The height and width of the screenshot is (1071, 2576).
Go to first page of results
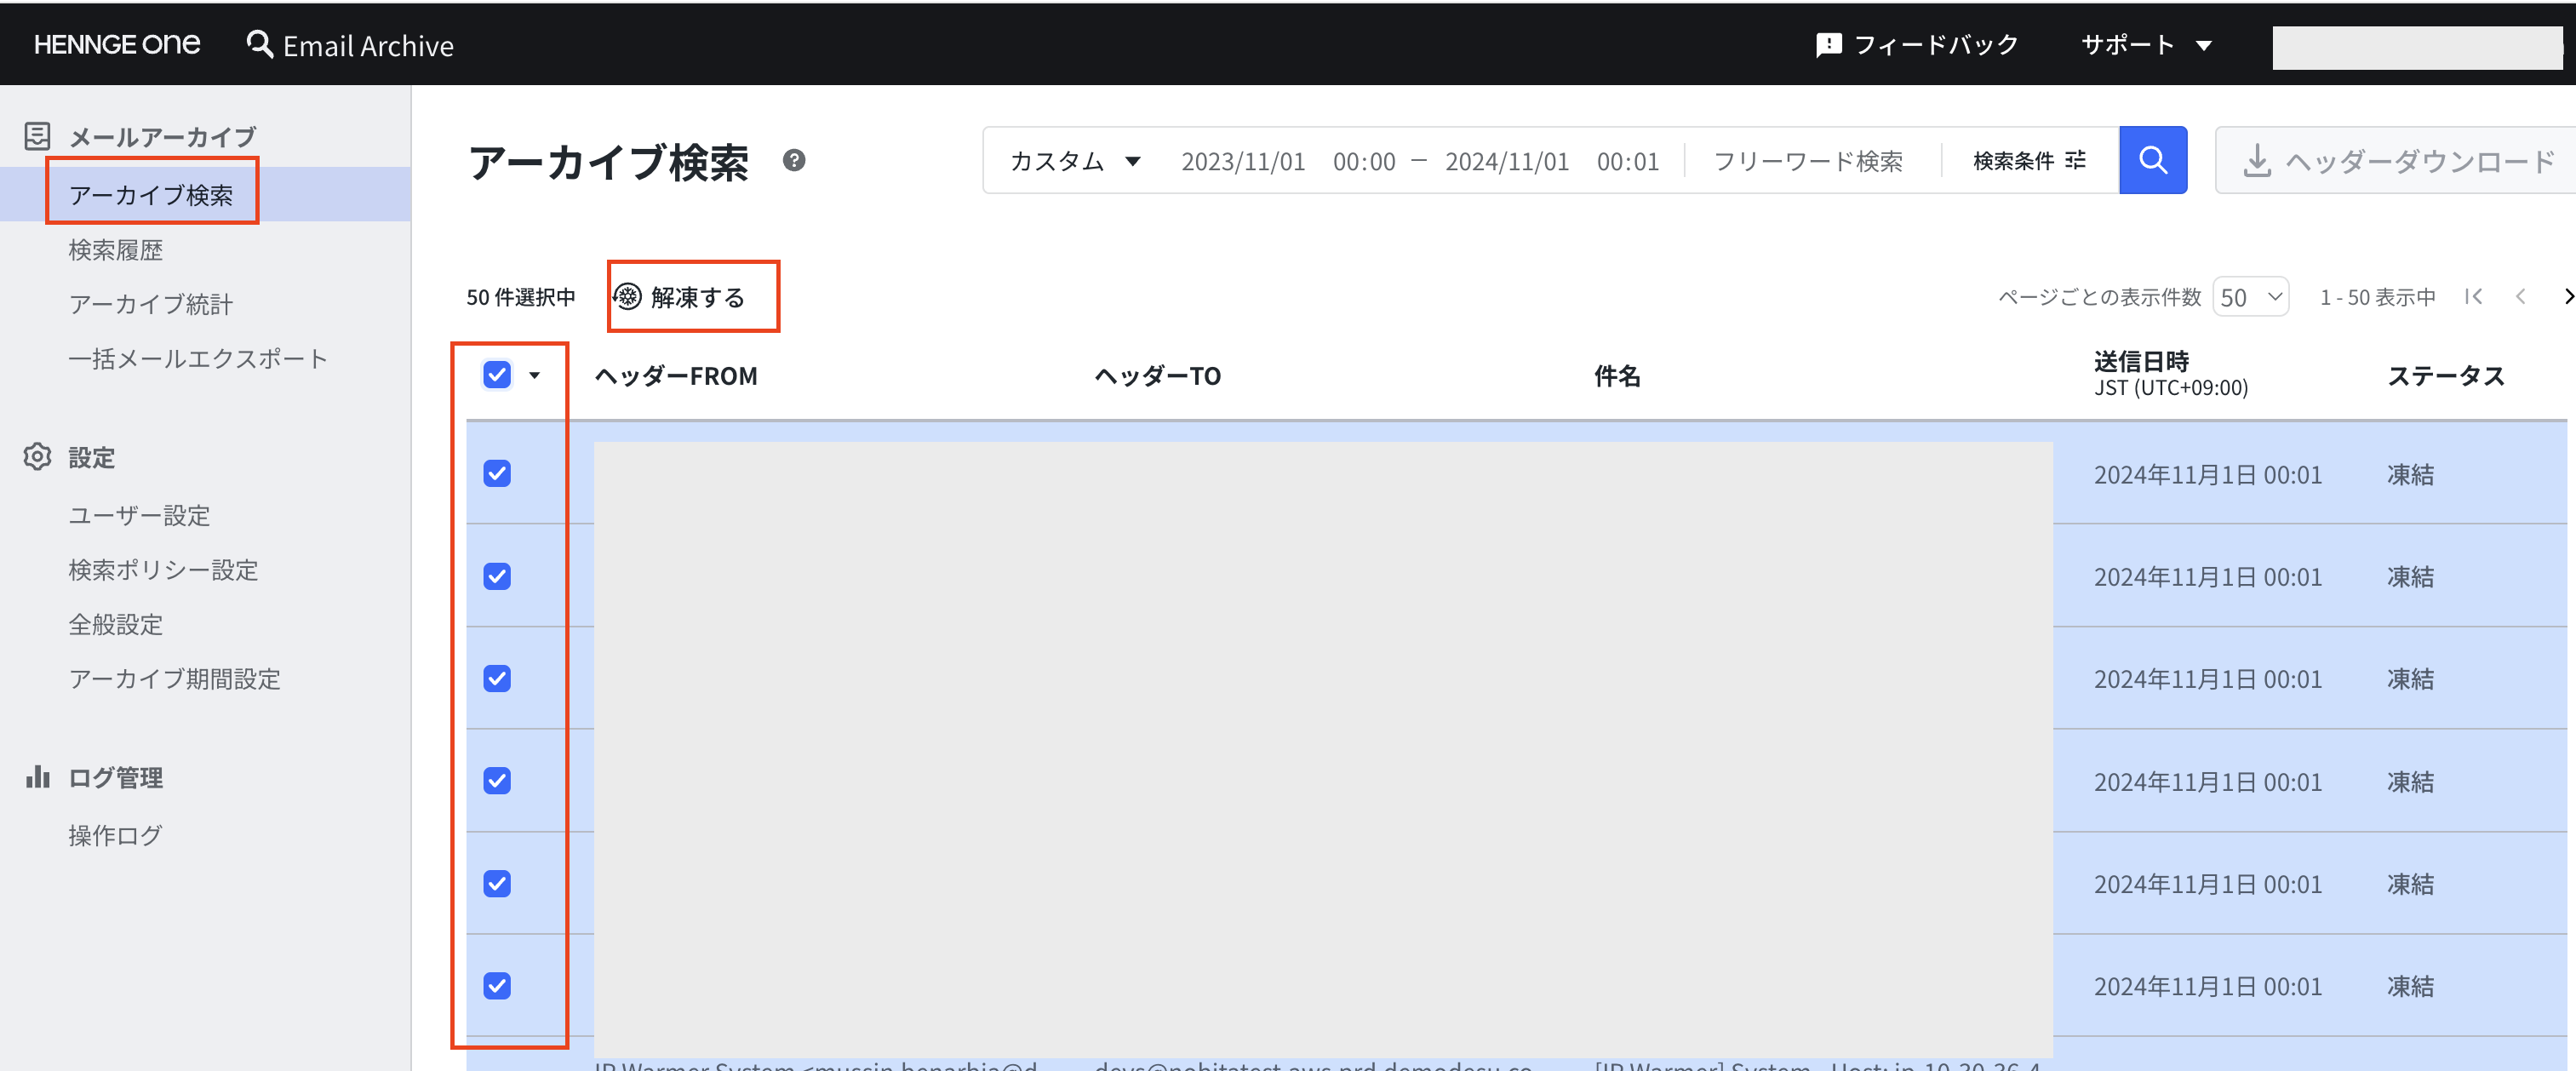coord(2473,296)
